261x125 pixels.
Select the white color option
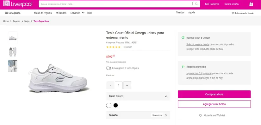pyautogui.click(x=109, y=105)
